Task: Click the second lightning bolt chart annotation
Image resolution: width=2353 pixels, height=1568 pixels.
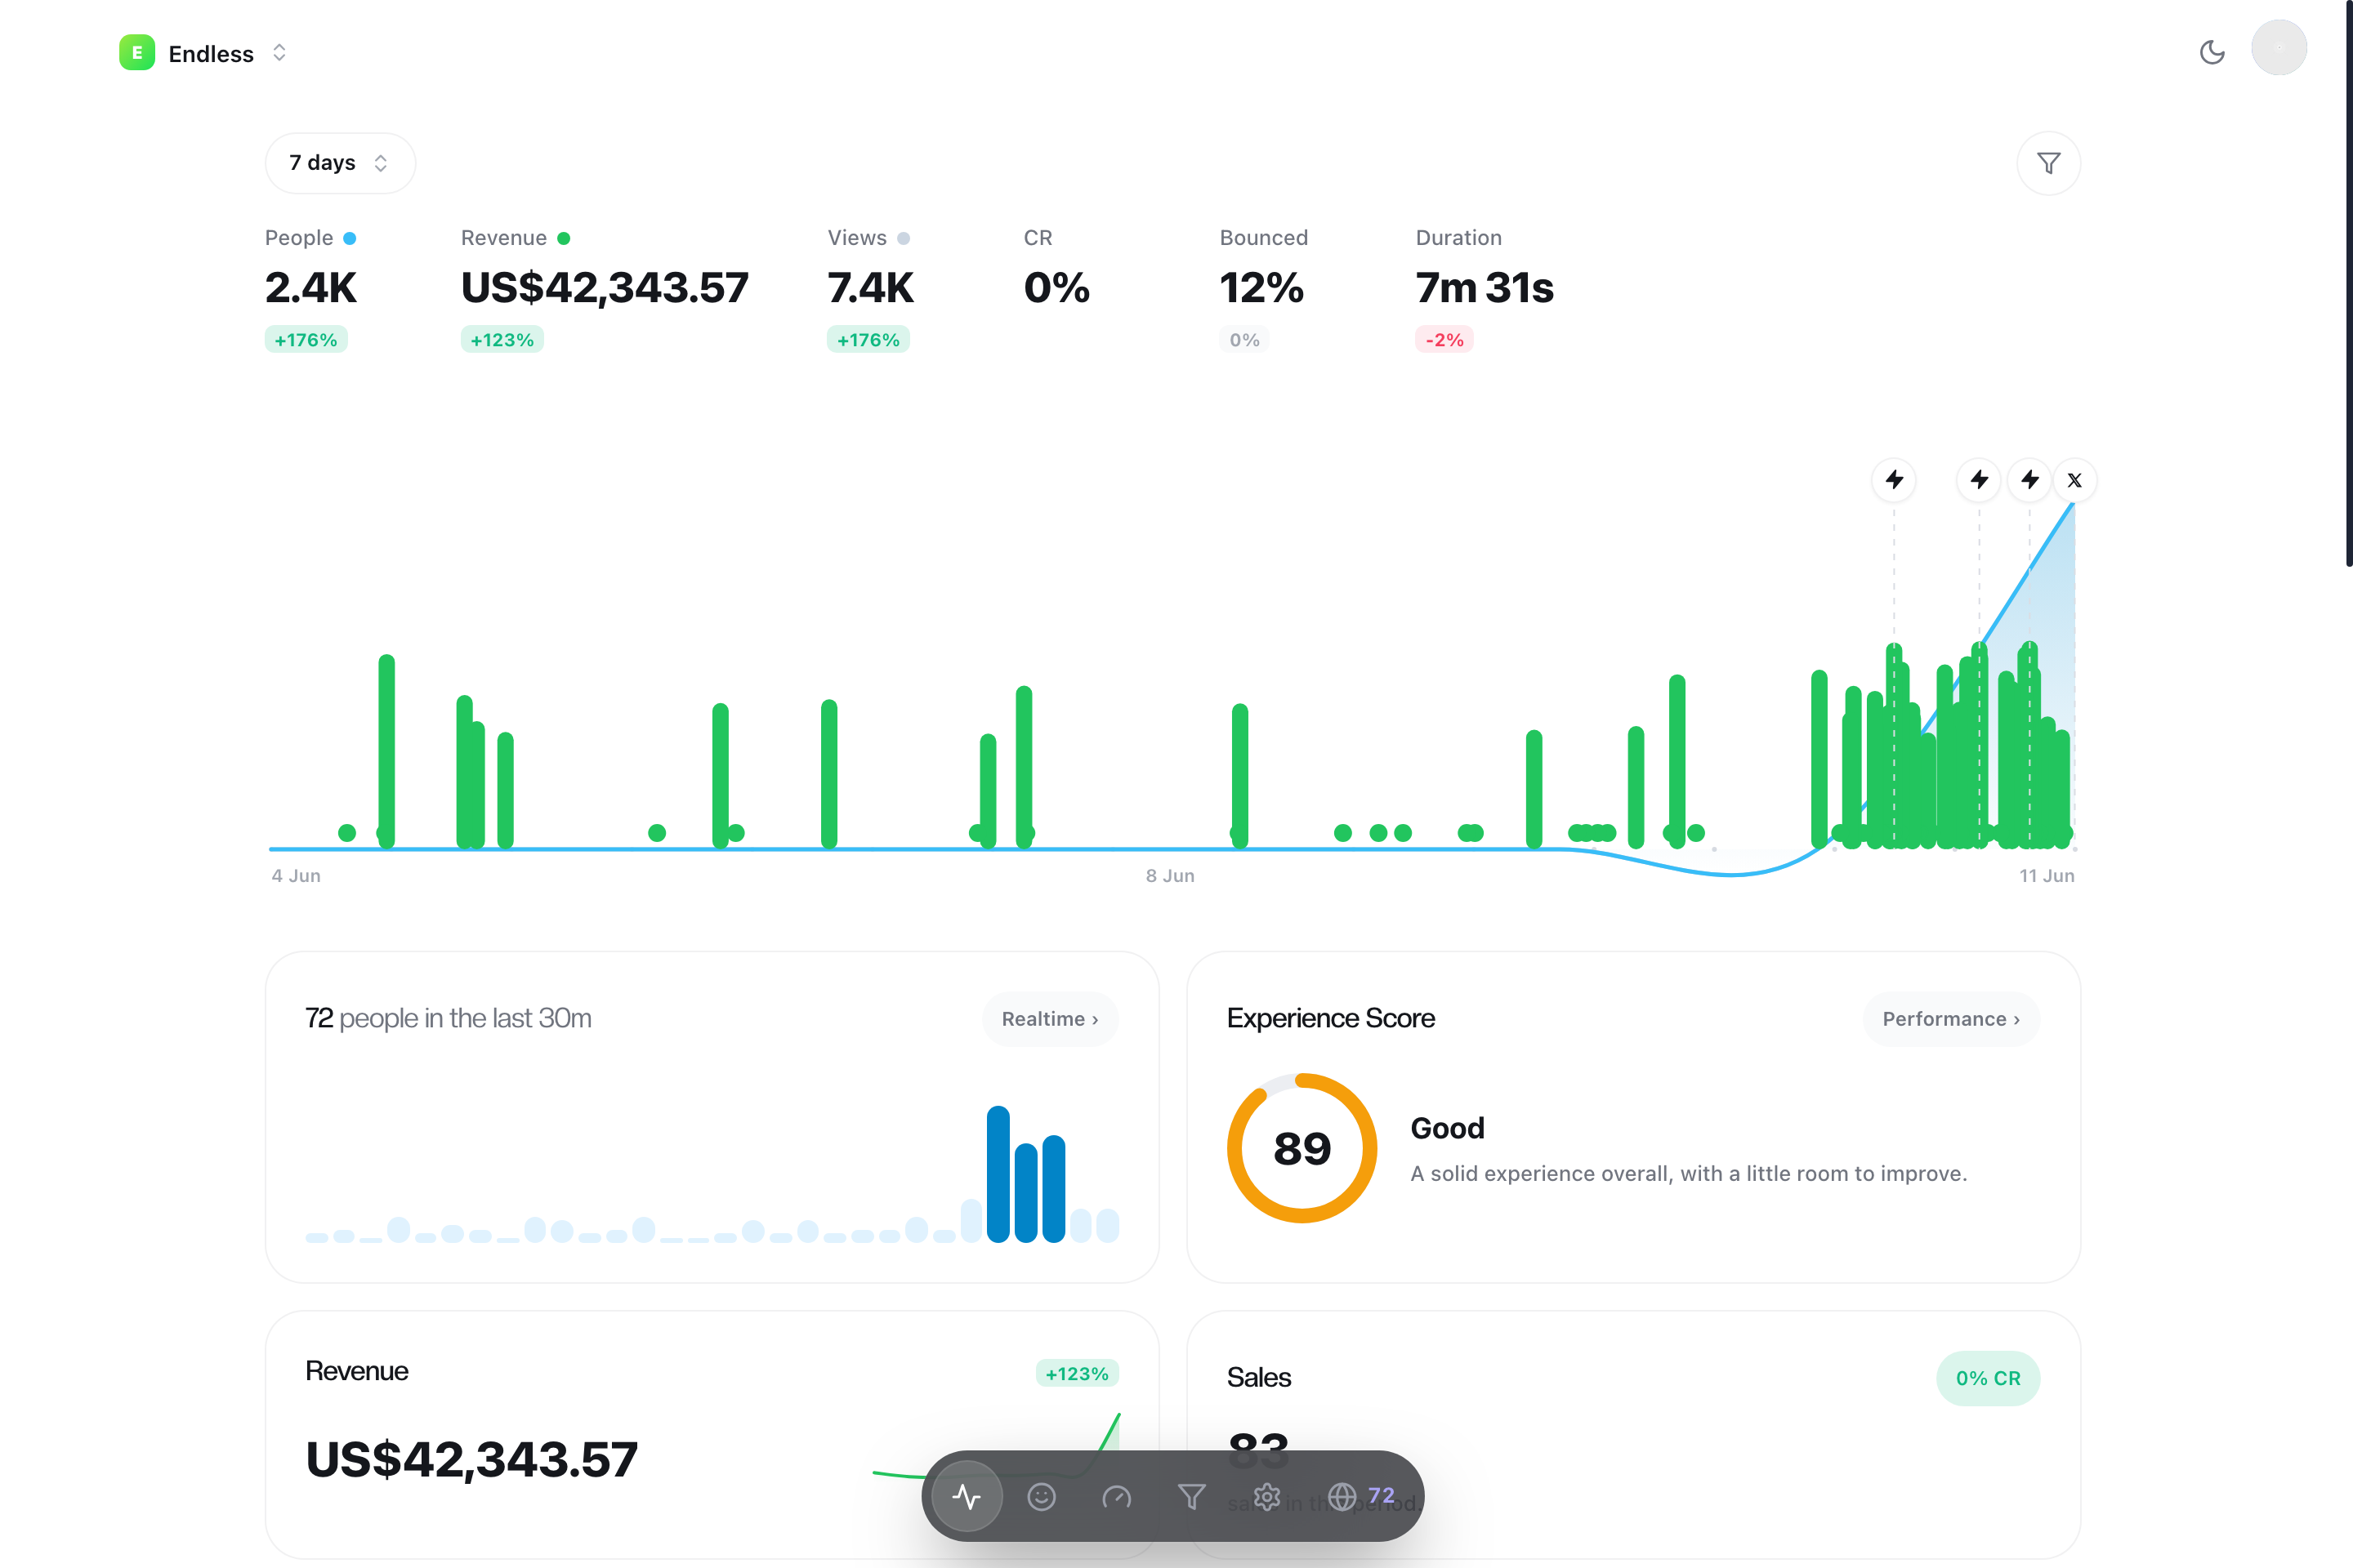Action: [x=1979, y=480]
